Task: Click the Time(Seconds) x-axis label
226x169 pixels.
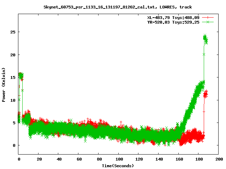Action: pos(118,166)
